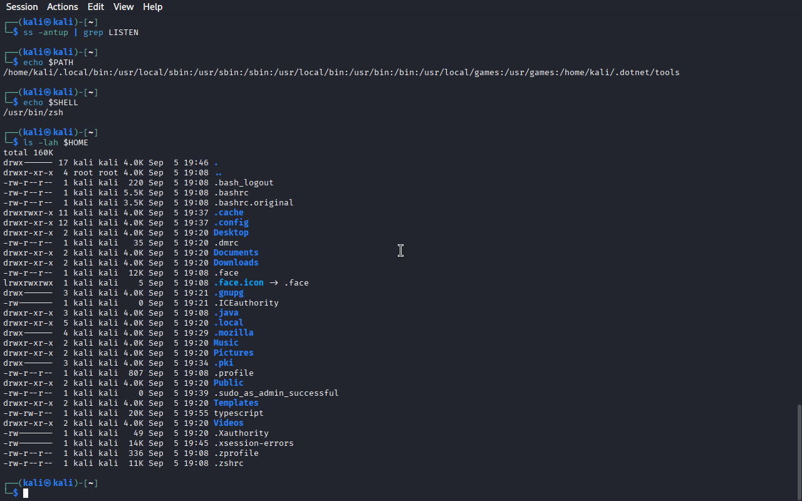Screen dimensions: 802x501
Task: Click the Public directory name
Action: 229,383
